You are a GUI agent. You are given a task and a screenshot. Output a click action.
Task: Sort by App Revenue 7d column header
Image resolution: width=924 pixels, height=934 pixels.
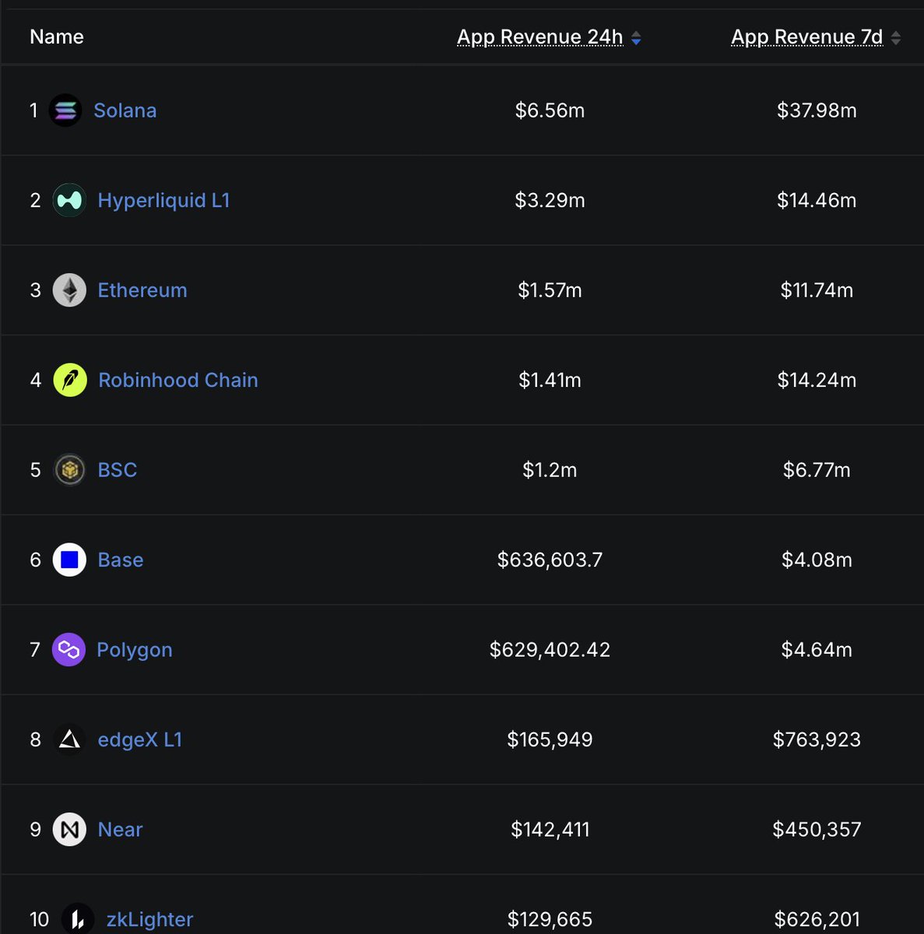pos(807,37)
